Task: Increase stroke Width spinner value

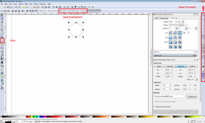Action: coord(176,21)
